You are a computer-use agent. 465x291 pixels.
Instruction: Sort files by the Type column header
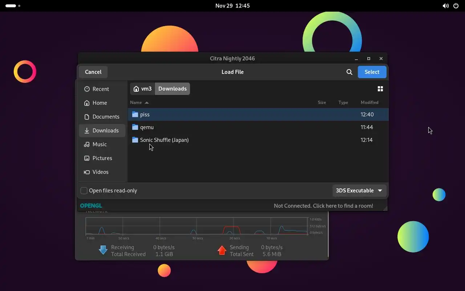343,103
